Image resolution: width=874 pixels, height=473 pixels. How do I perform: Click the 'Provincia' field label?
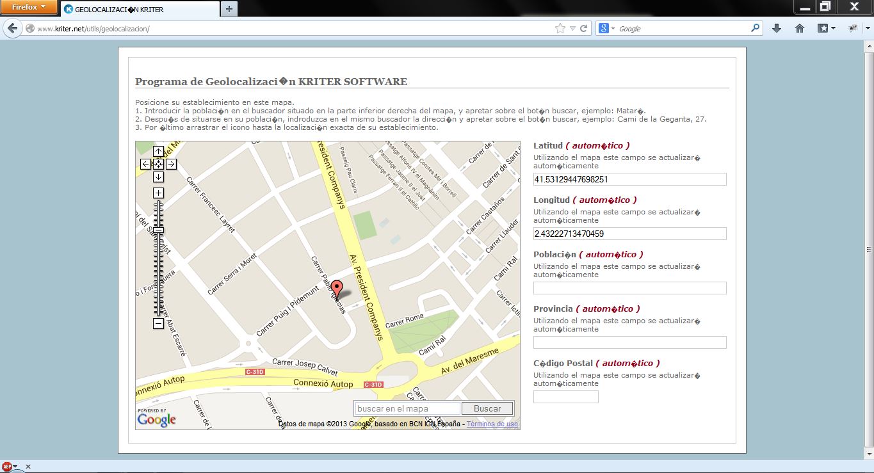pos(553,309)
